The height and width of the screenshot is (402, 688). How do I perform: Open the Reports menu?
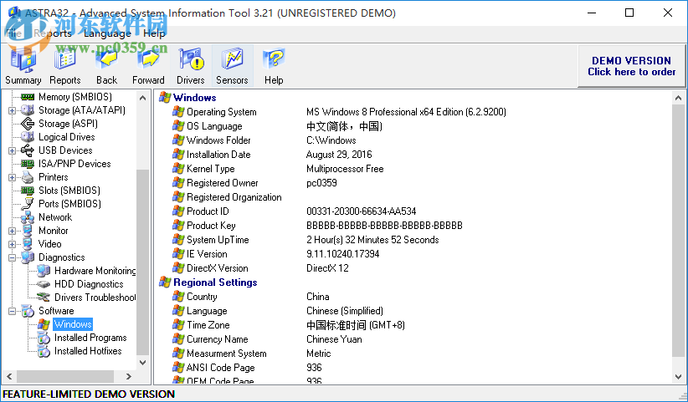[53, 33]
